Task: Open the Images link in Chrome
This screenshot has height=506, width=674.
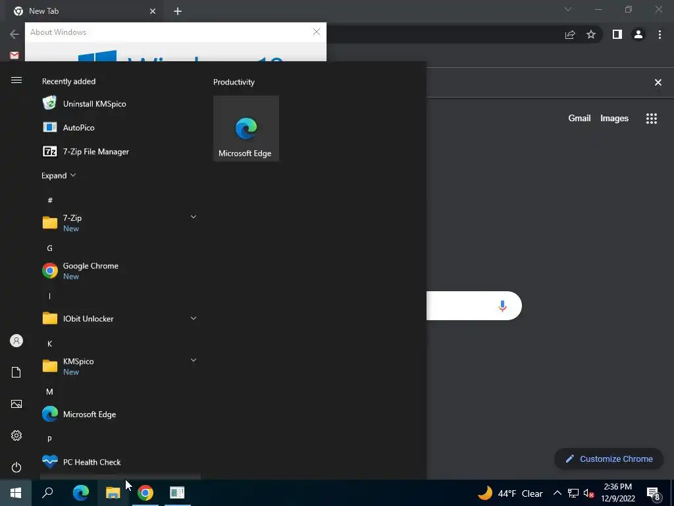Action: point(614,119)
